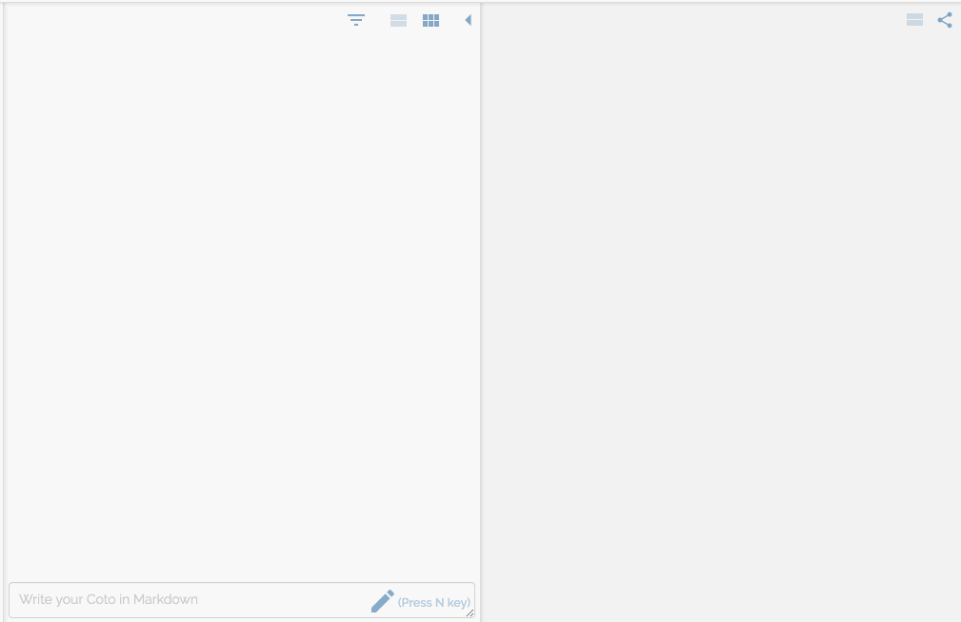961x622 pixels.
Task: Choose stacked-rows icon at top right
Action: [x=914, y=20]
